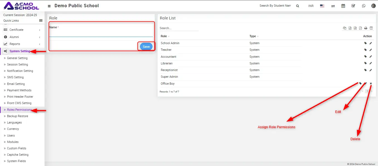Viewport: 378px width, 166px height.
Task: Toggle column visibility for role list
Action: pyautogui.click(x=371, y=28)
